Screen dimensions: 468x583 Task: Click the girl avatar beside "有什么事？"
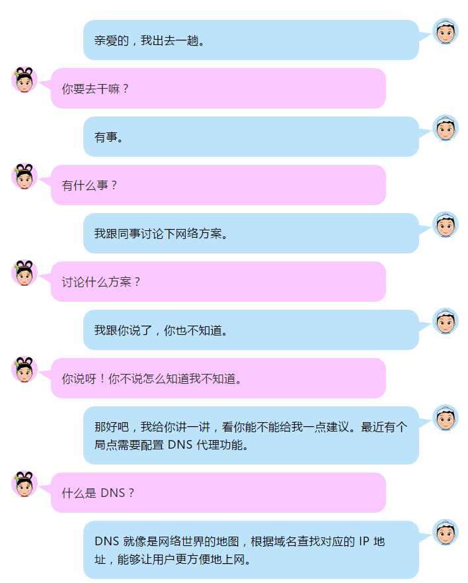tap(24, 176)
